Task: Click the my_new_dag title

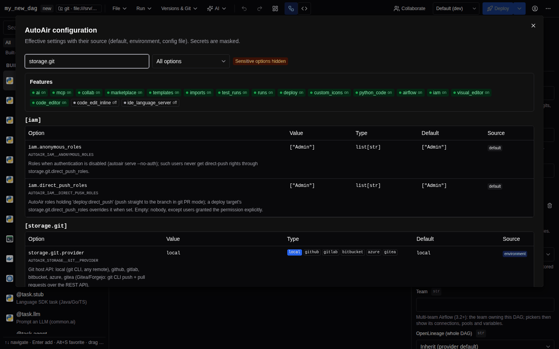Action: click(21, 8)
